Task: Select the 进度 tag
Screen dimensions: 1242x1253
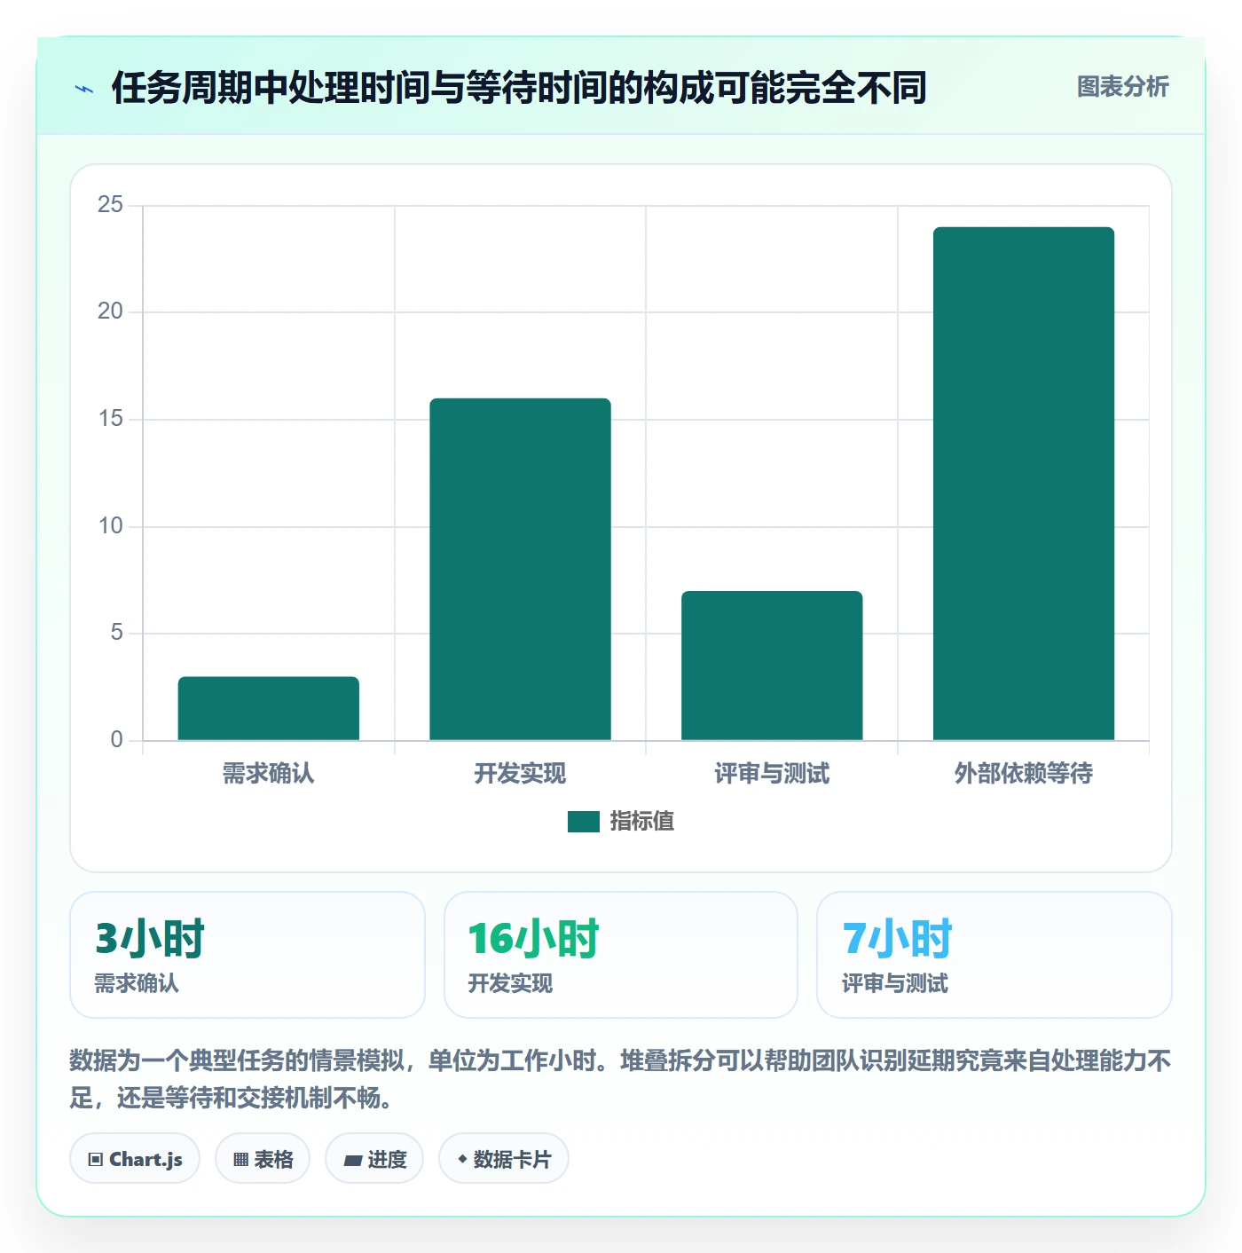Action: pyautogui.click(x=374, y=1159)
